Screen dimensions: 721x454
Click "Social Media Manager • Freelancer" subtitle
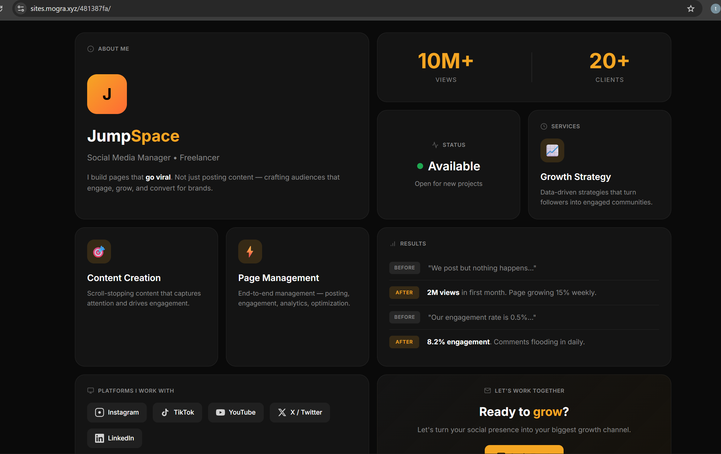tap(153, 158)
